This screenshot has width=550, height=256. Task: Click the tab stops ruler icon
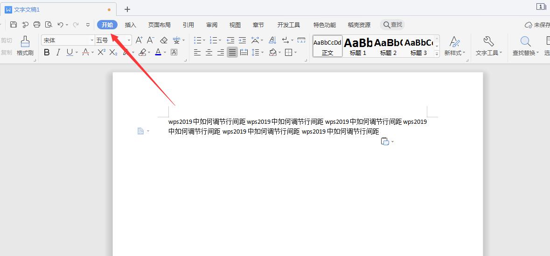[301, 40]
